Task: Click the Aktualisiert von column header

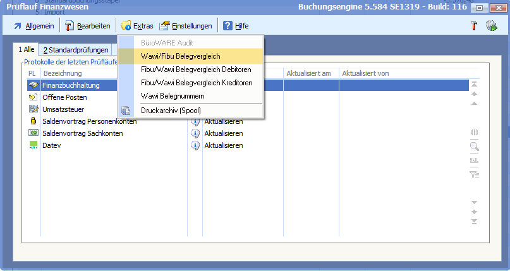Action: click(365, 73)
